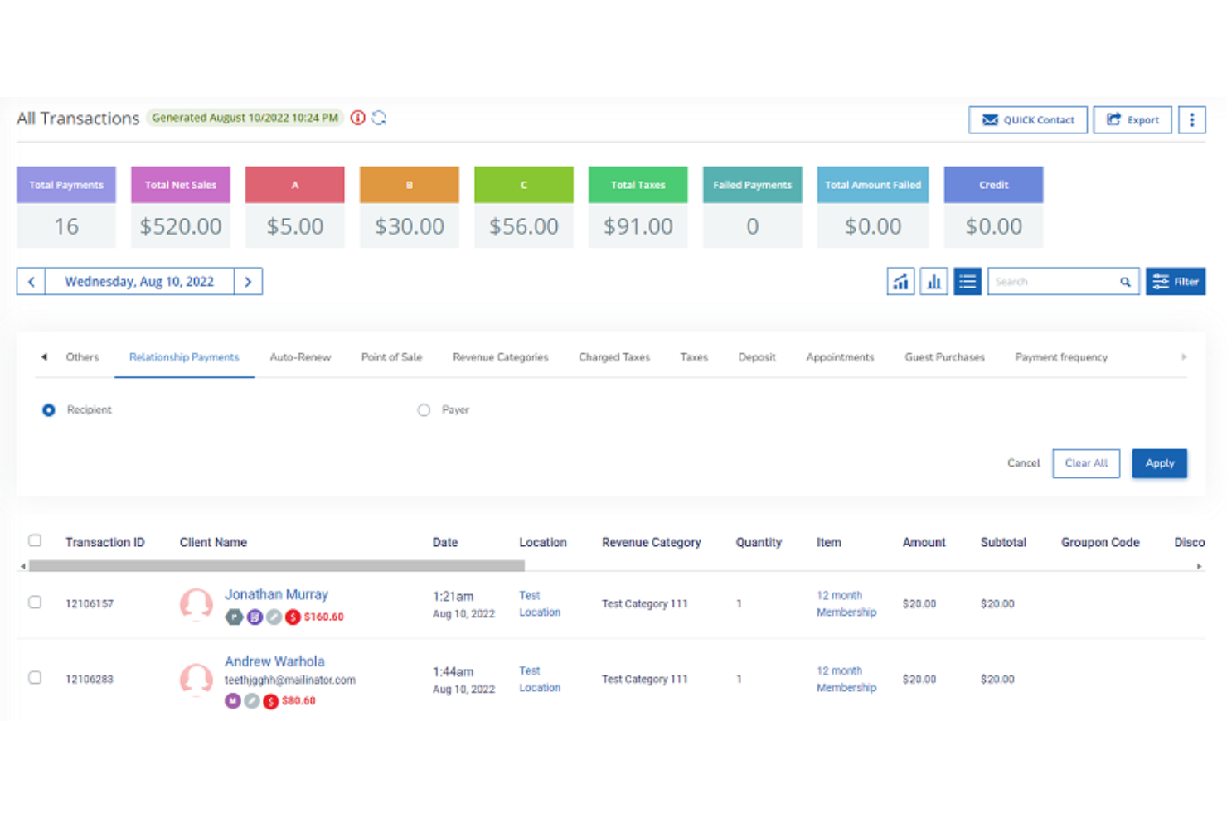Open the Revenue Categories tab
The width and height of the screenshot is (1227, 818).
pos(501,357)
